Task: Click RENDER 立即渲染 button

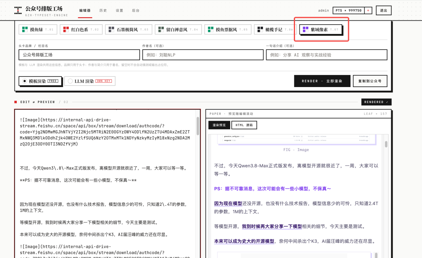Action: pyautogui.click(x=322, y=81)
